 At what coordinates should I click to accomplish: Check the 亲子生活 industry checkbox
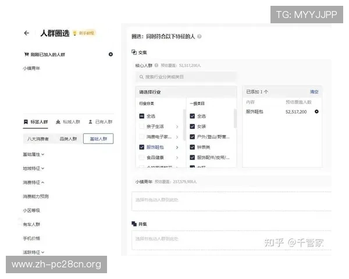142,126
